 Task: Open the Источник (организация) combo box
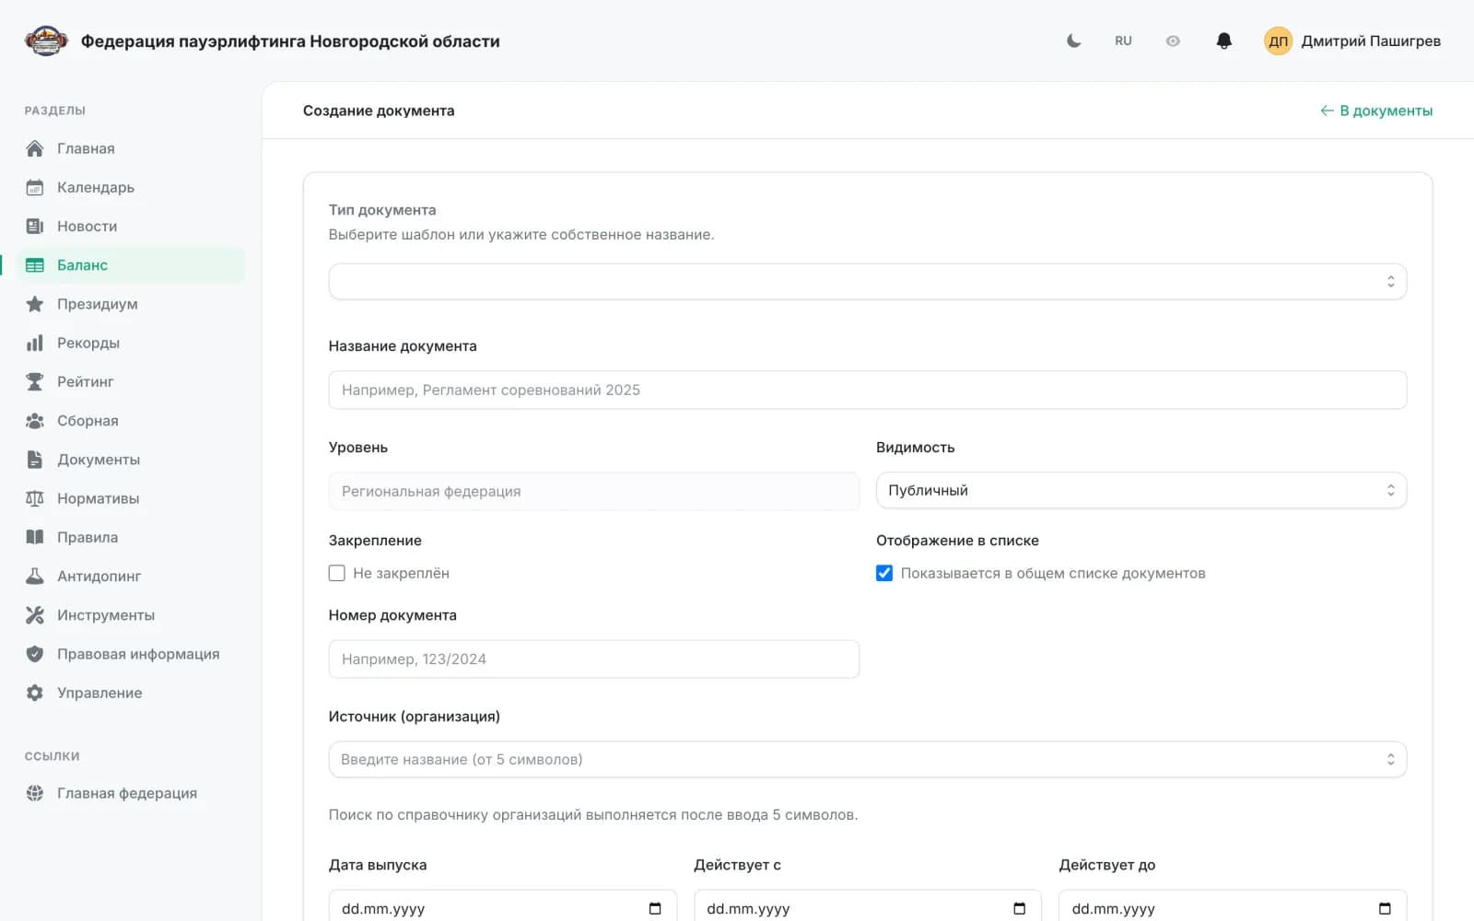(867, 760)
